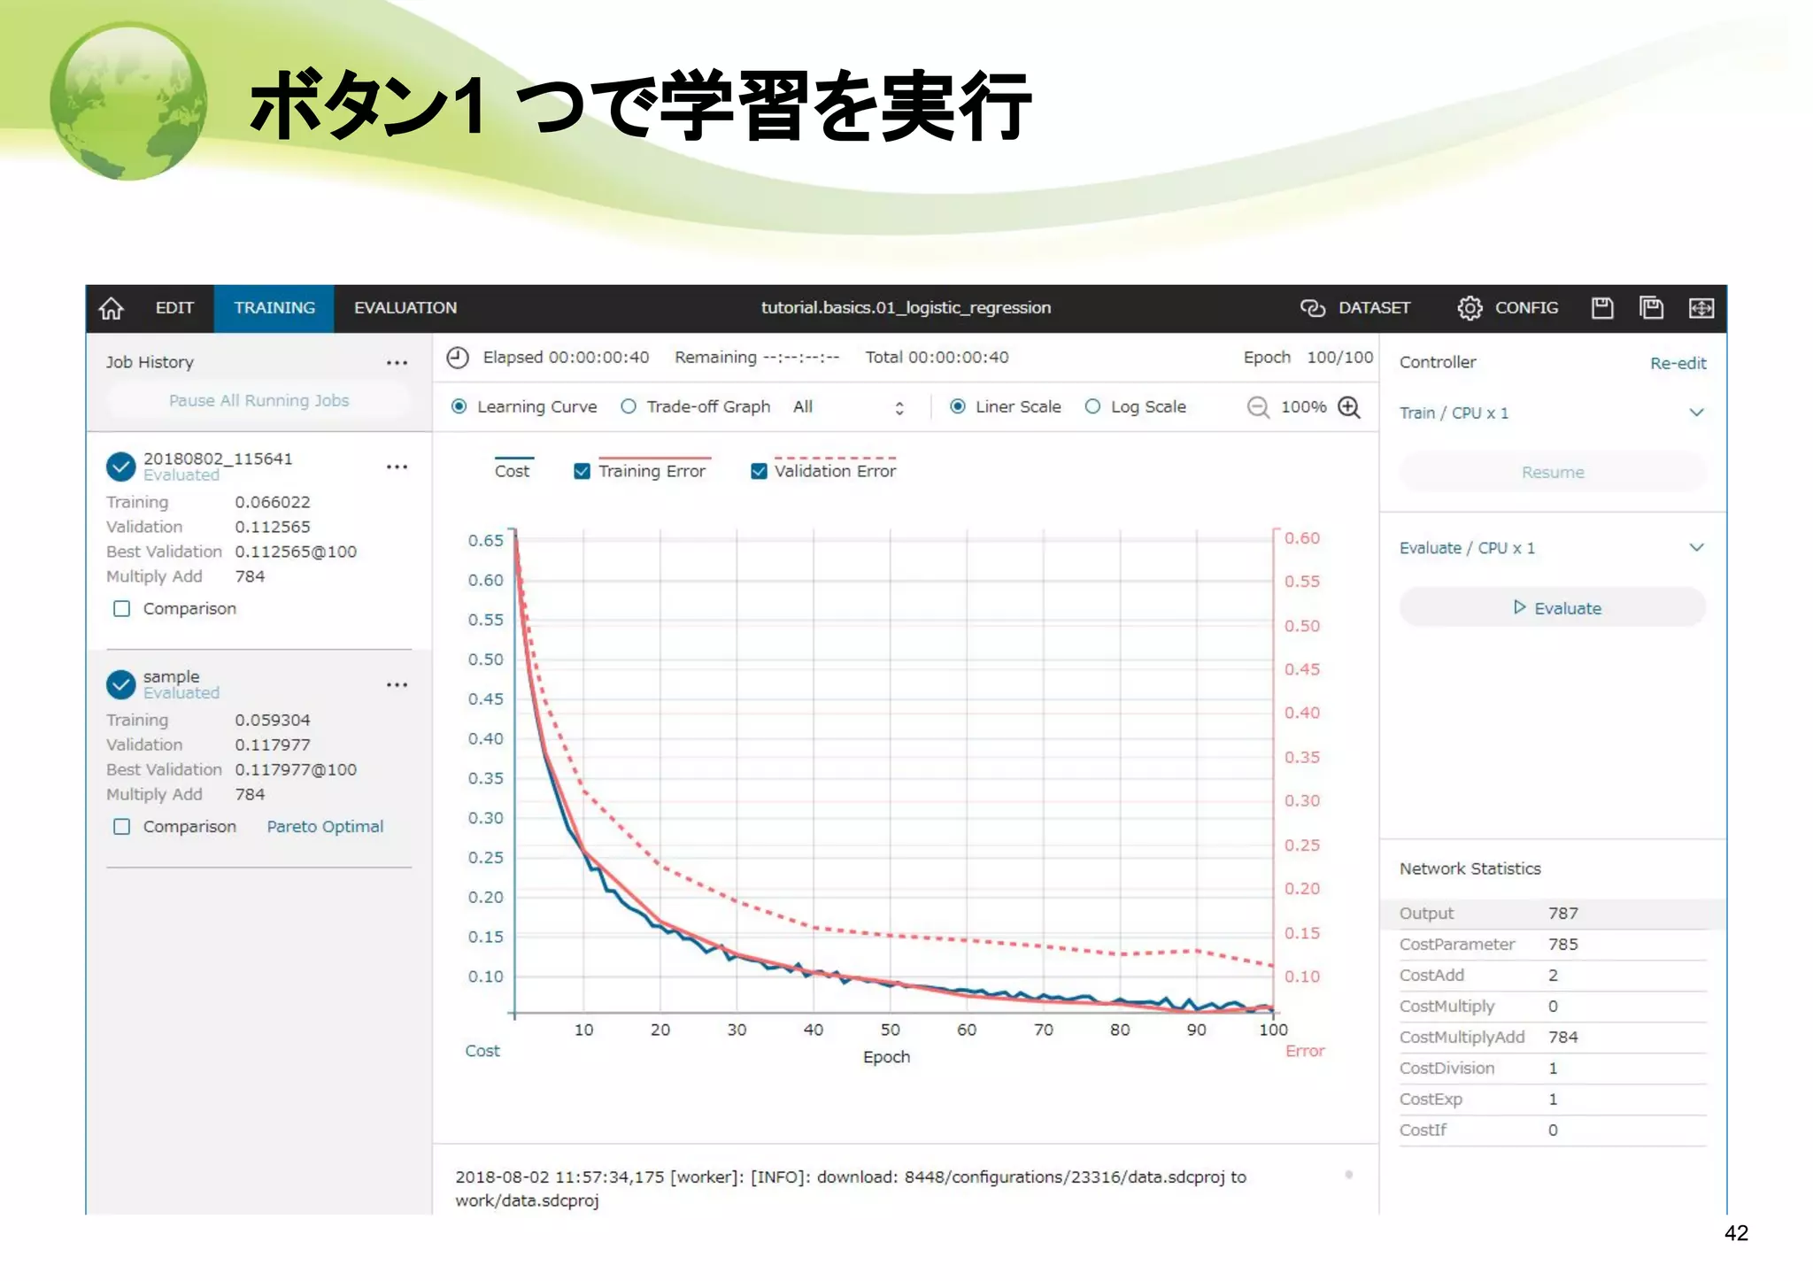Click the project title tutorial.basics.01_logistic_regression

pos(906,308)
